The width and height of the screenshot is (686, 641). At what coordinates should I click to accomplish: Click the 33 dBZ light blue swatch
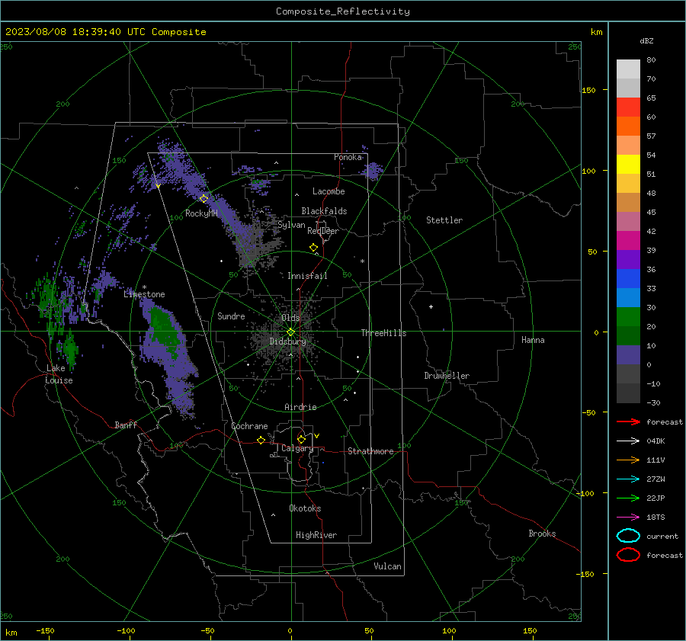[x=628, y=297]
